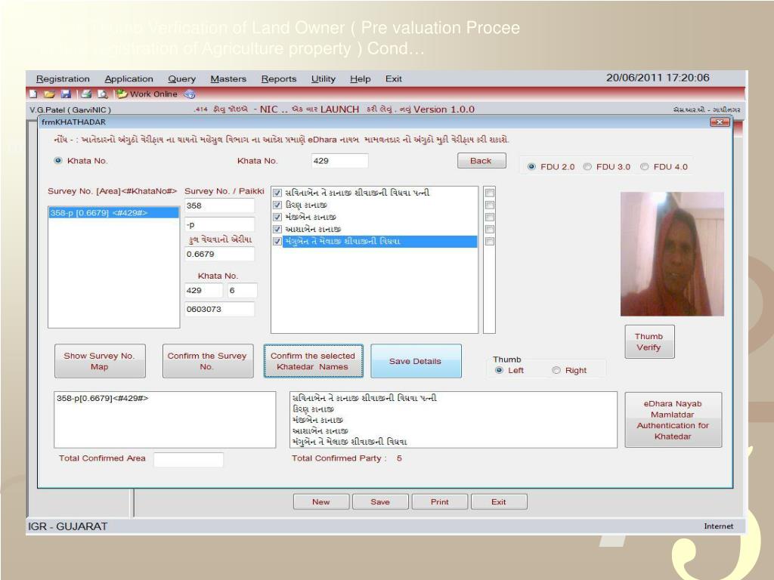The image size is (774, 580).
Task: Uncheck the highlighted fifth khatedar checkbox
Action: [277, 241]
